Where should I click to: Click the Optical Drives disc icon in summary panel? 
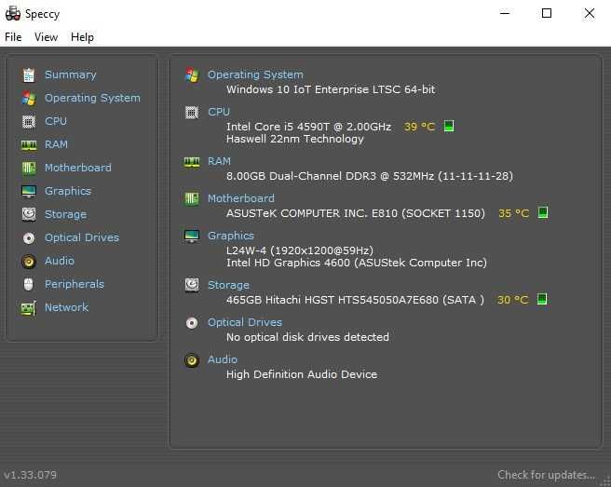(x=192, y=322)
